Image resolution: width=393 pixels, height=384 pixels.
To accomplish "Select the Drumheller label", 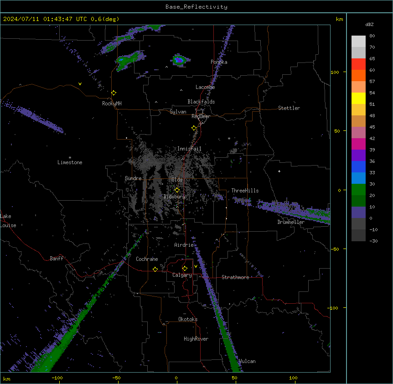I will tap(291, 222).
